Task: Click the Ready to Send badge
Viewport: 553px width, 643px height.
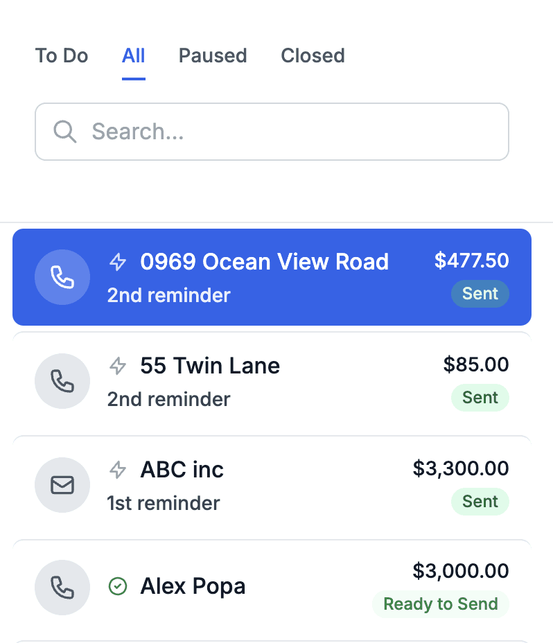Action: 441,604
